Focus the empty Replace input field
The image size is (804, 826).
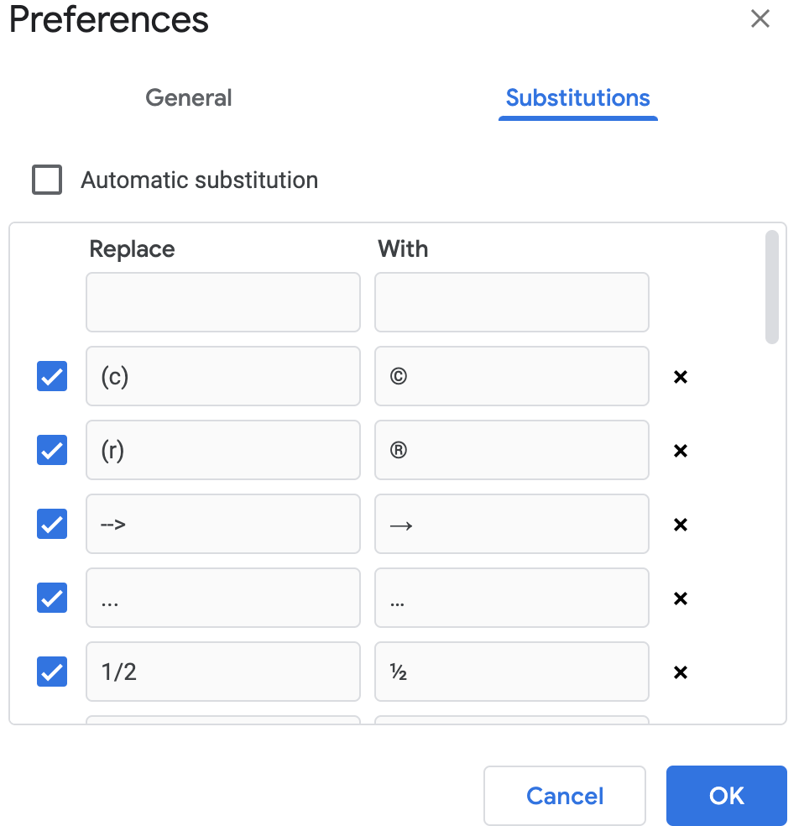coord(223,302)
